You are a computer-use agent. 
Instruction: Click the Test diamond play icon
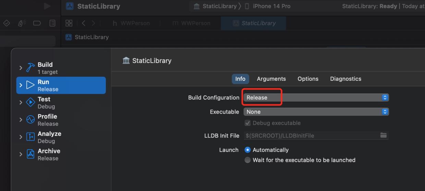click(31, 102)
